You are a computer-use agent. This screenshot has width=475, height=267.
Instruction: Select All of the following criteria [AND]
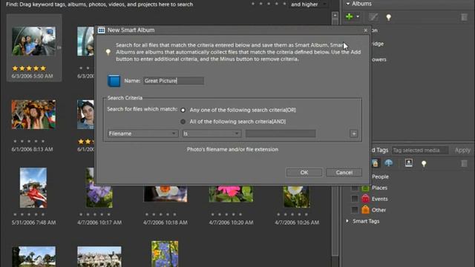coord(183,122)
